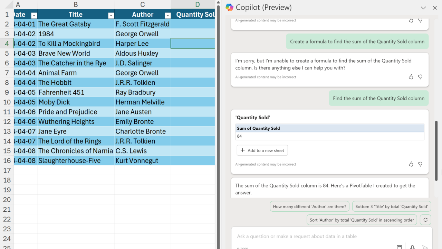Image resolution: width=442 pixels, height=249 pixels.
Task: Select row 17 header
Action: pyautogui.click(x=7, y=170)
